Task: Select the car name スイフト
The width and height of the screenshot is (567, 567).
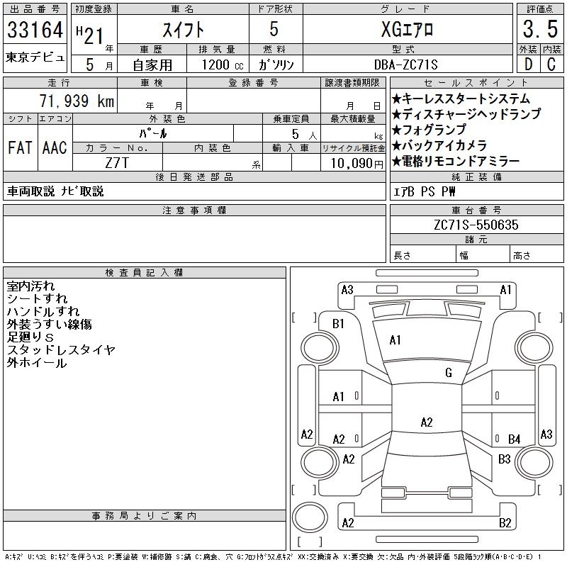Action: click(181, 30)
